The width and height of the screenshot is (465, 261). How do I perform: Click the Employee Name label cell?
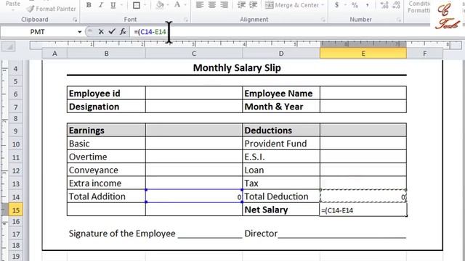point(281,94)
